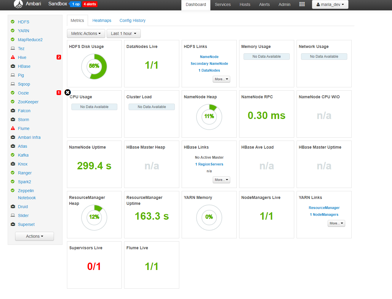Click the Sandbox cluster name
Image resolution: width=392 pixels, height=299 pixels.
[x=58, y=4]
